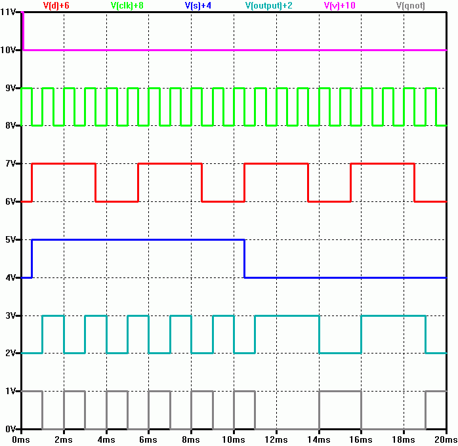
Task: Click the 10ms time axis label
Action: pyautogui.click(x=234, y=439)
